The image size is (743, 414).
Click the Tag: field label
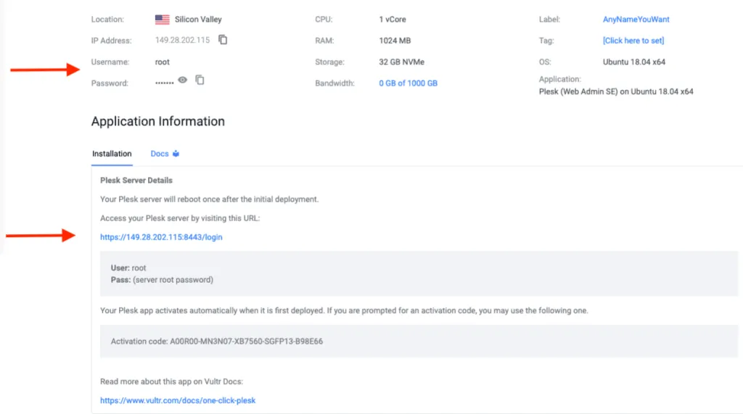click(546, 41)
